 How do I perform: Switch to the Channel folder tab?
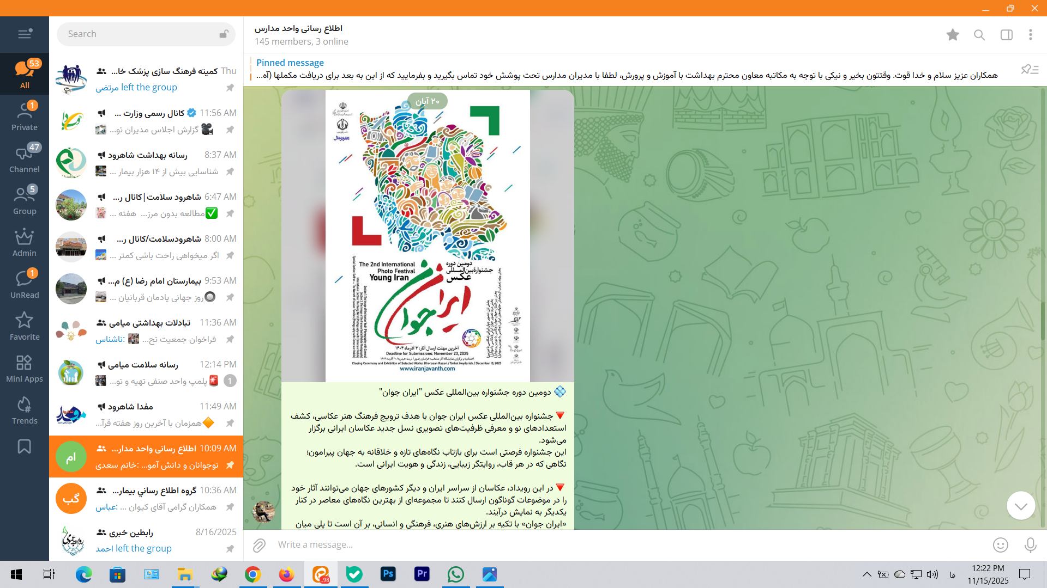tap(25, 159)
